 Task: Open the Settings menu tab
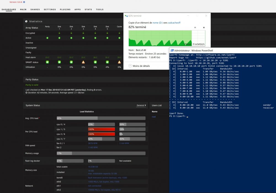tap(50, 9)
